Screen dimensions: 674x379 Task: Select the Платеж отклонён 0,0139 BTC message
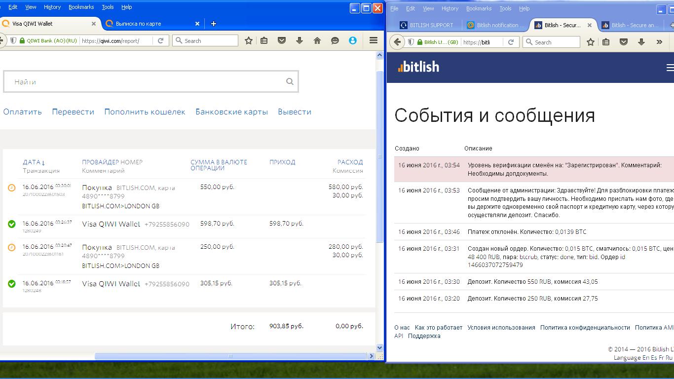pos(534,232)
